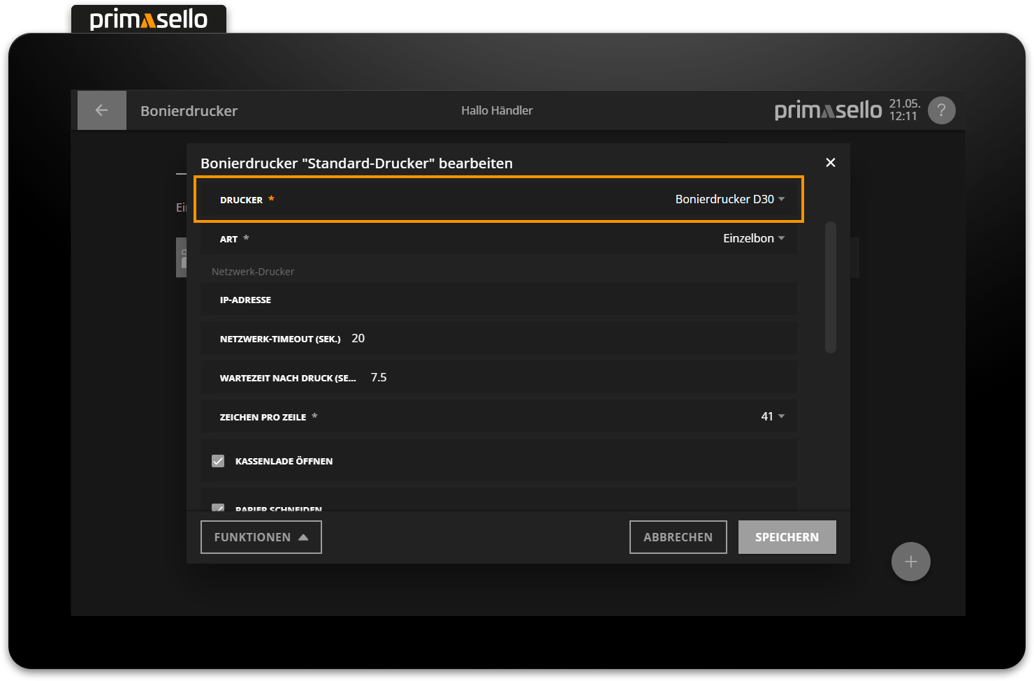The image size is (1034, 681).
Task: Open the Zeichen pro Zeile dropdown
Action: coord(772,417)
